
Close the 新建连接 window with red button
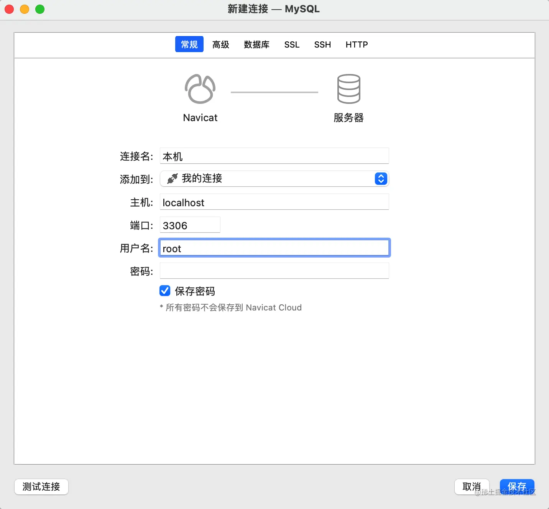click(9, 9)
